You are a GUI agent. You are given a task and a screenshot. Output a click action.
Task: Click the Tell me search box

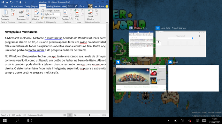tap(70, 6)
